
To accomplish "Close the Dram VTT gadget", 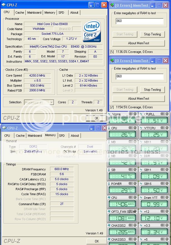I will click(167, 197).
